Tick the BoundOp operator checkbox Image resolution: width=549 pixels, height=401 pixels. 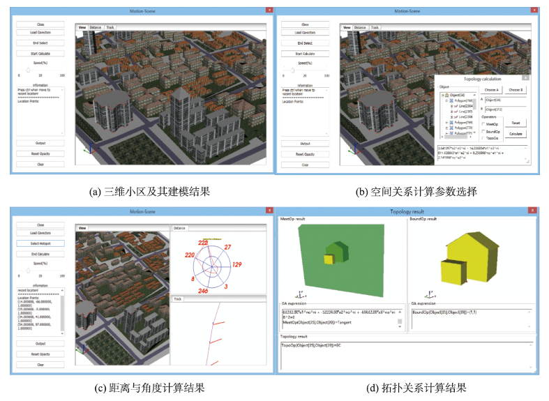(484, 131)
